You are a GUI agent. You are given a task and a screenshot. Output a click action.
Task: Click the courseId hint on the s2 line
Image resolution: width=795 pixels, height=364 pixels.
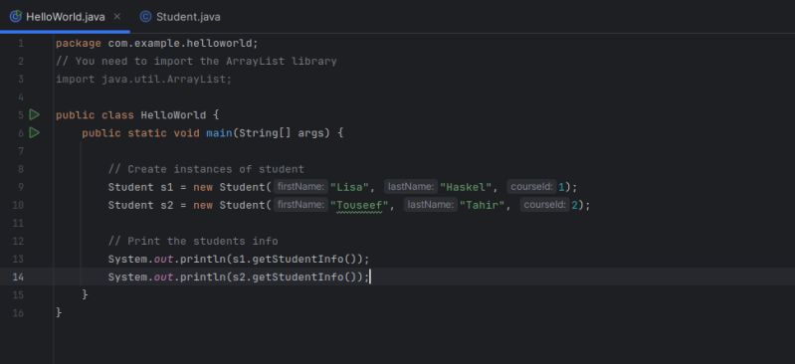(544, 205)
